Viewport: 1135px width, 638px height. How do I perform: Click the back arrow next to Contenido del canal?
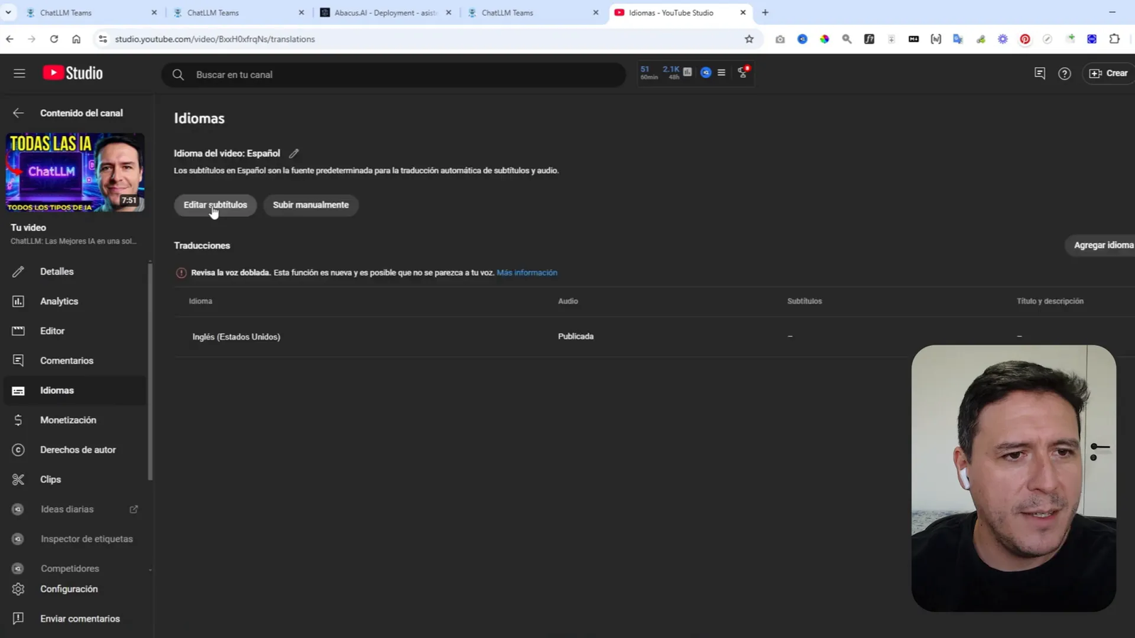tap(18, 113)
